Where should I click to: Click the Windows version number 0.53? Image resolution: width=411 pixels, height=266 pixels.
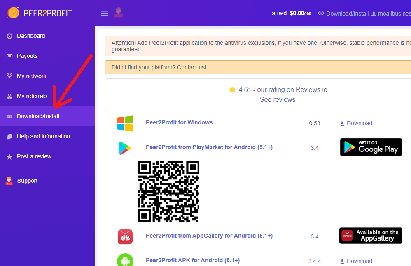pos(315,123)
